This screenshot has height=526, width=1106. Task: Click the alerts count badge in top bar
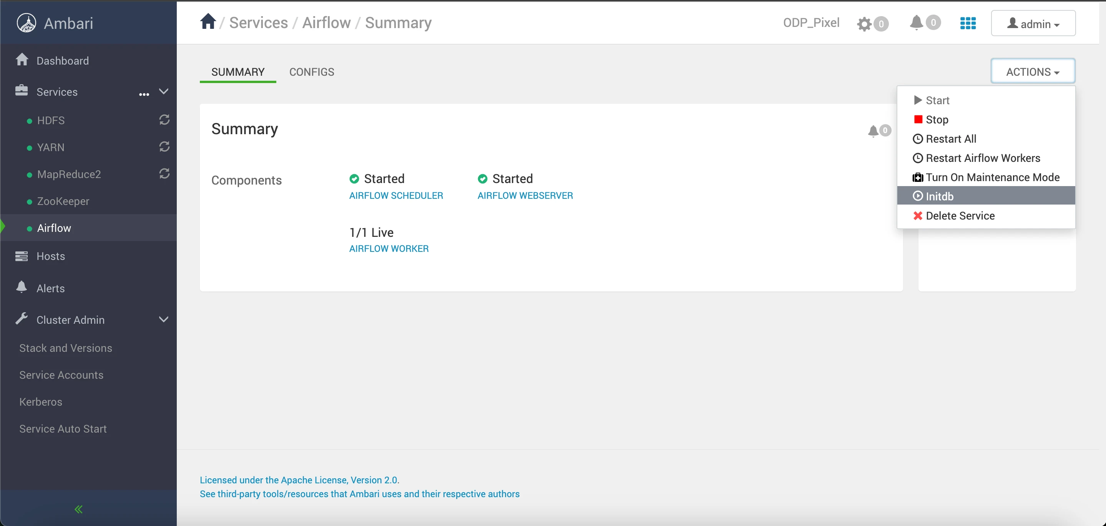coord(933,22)
